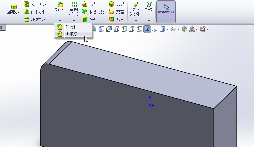This screenshot has width=254, height=147.
Task: Choose フィレット in the open dropdown list
Action: pos(73,27)
